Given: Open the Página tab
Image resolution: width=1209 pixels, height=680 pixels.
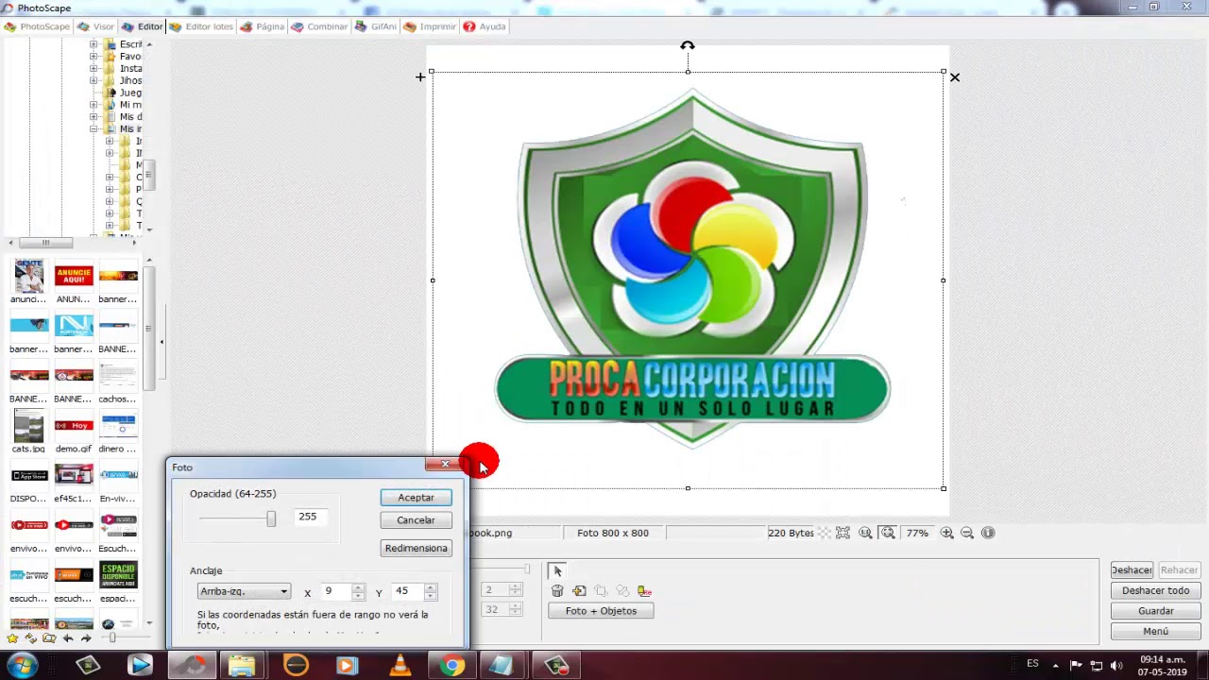Looking at the screenshot, I should tap(263, 26).
